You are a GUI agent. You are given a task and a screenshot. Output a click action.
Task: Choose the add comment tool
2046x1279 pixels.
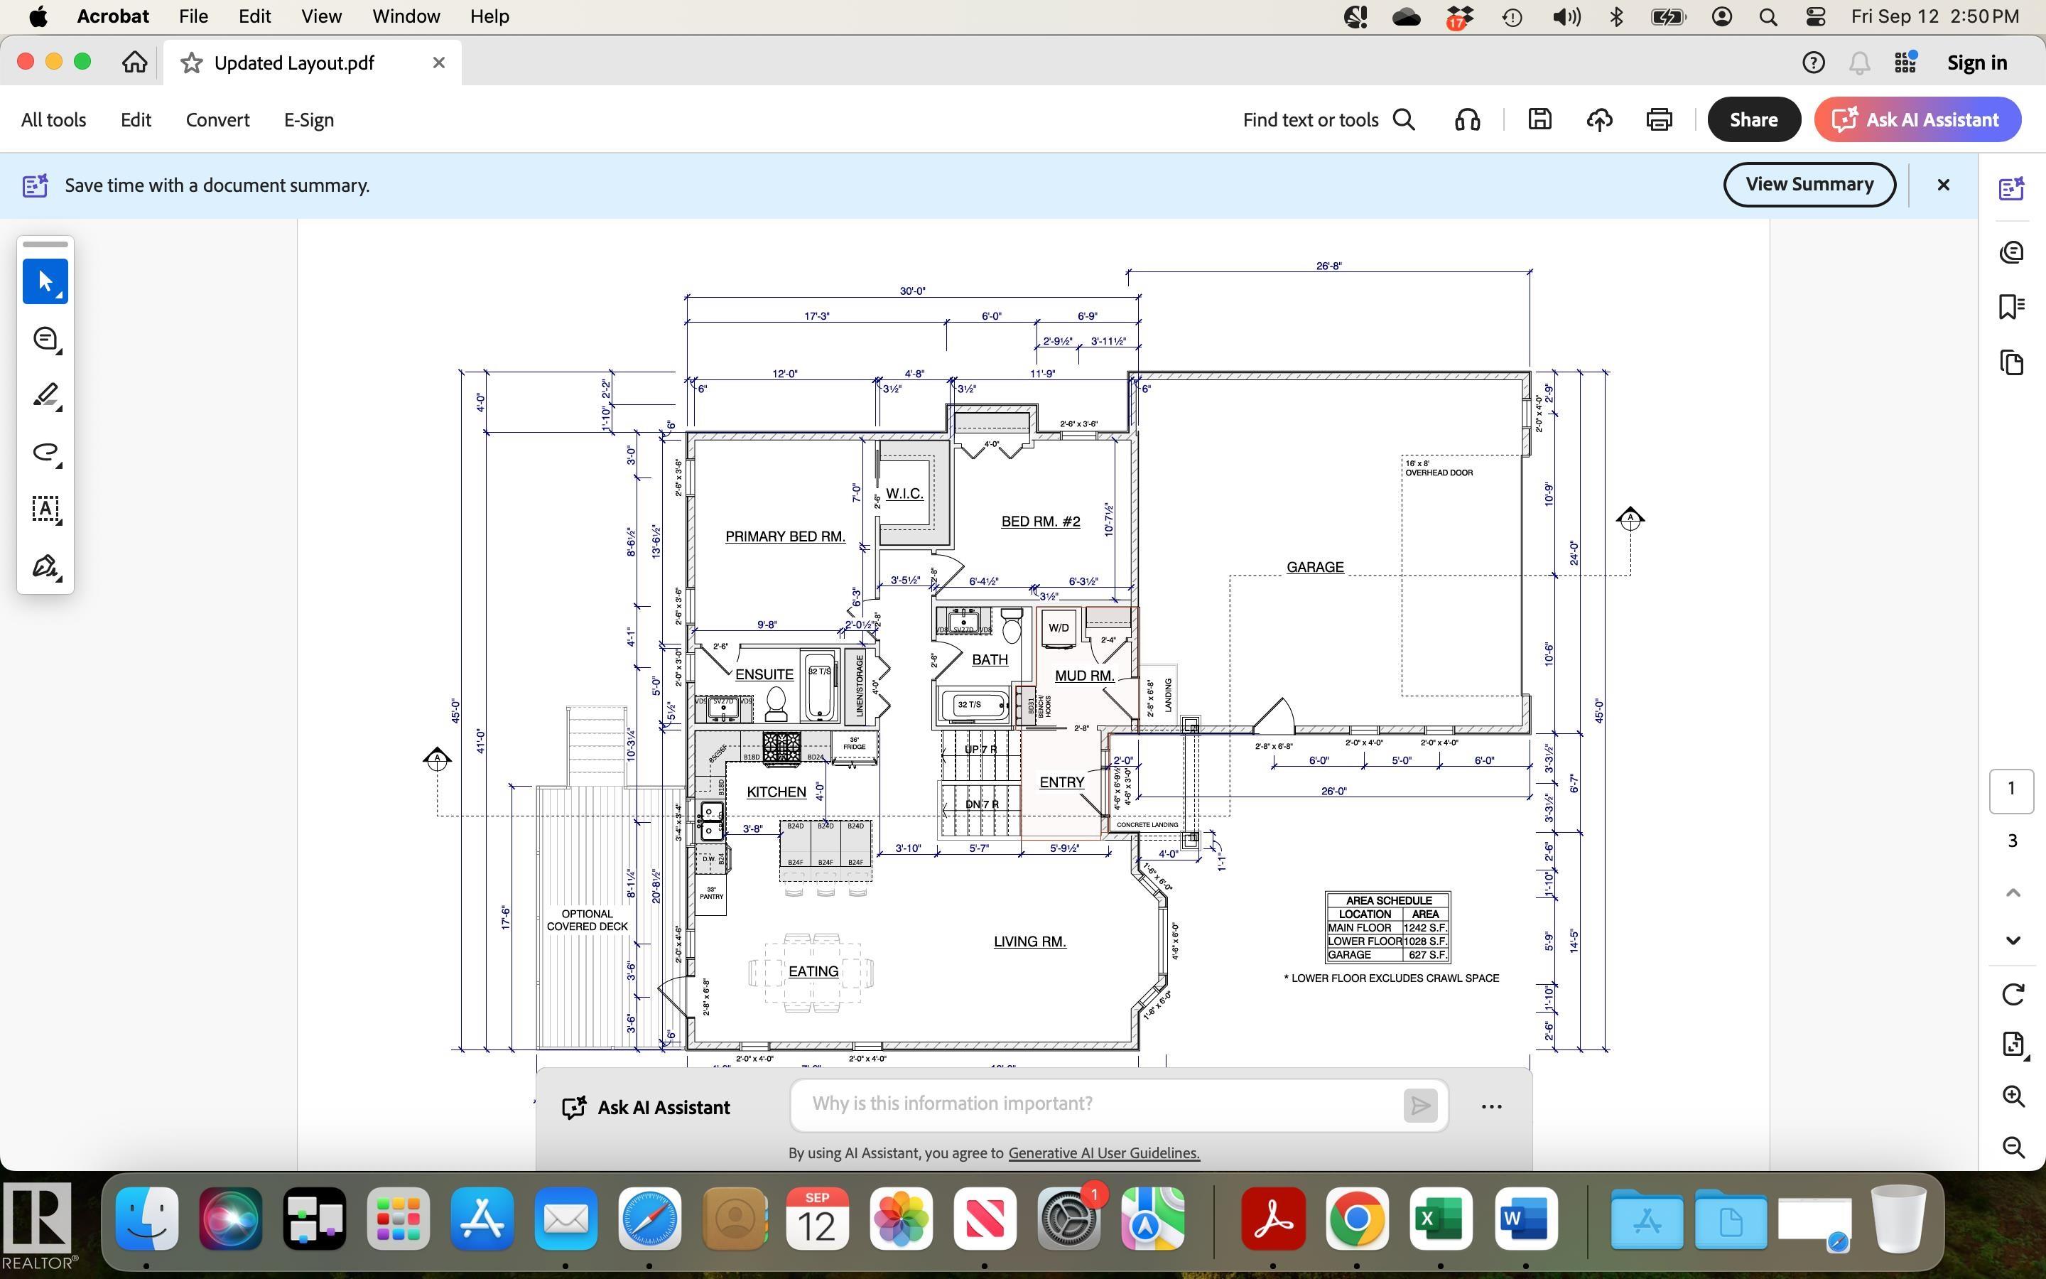tap(45, 339)
